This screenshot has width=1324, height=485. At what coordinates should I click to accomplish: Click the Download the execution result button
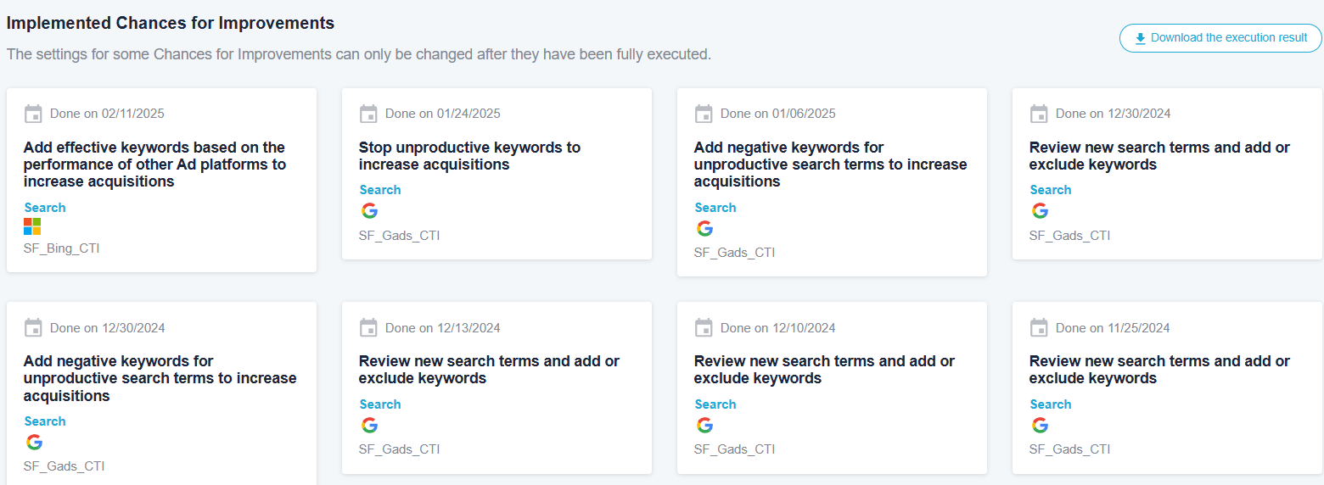pyautogui.click(x=1220, y=38)
